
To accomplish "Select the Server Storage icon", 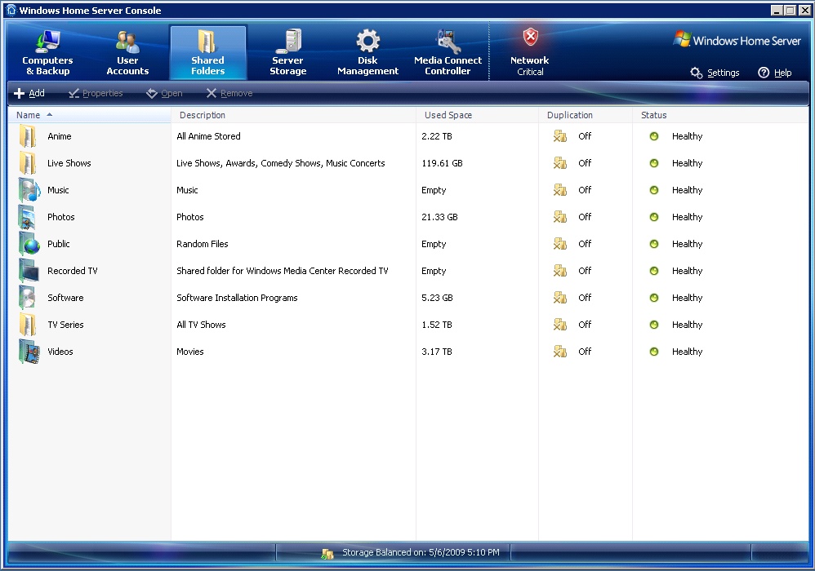I will click(x=287, y=42).
